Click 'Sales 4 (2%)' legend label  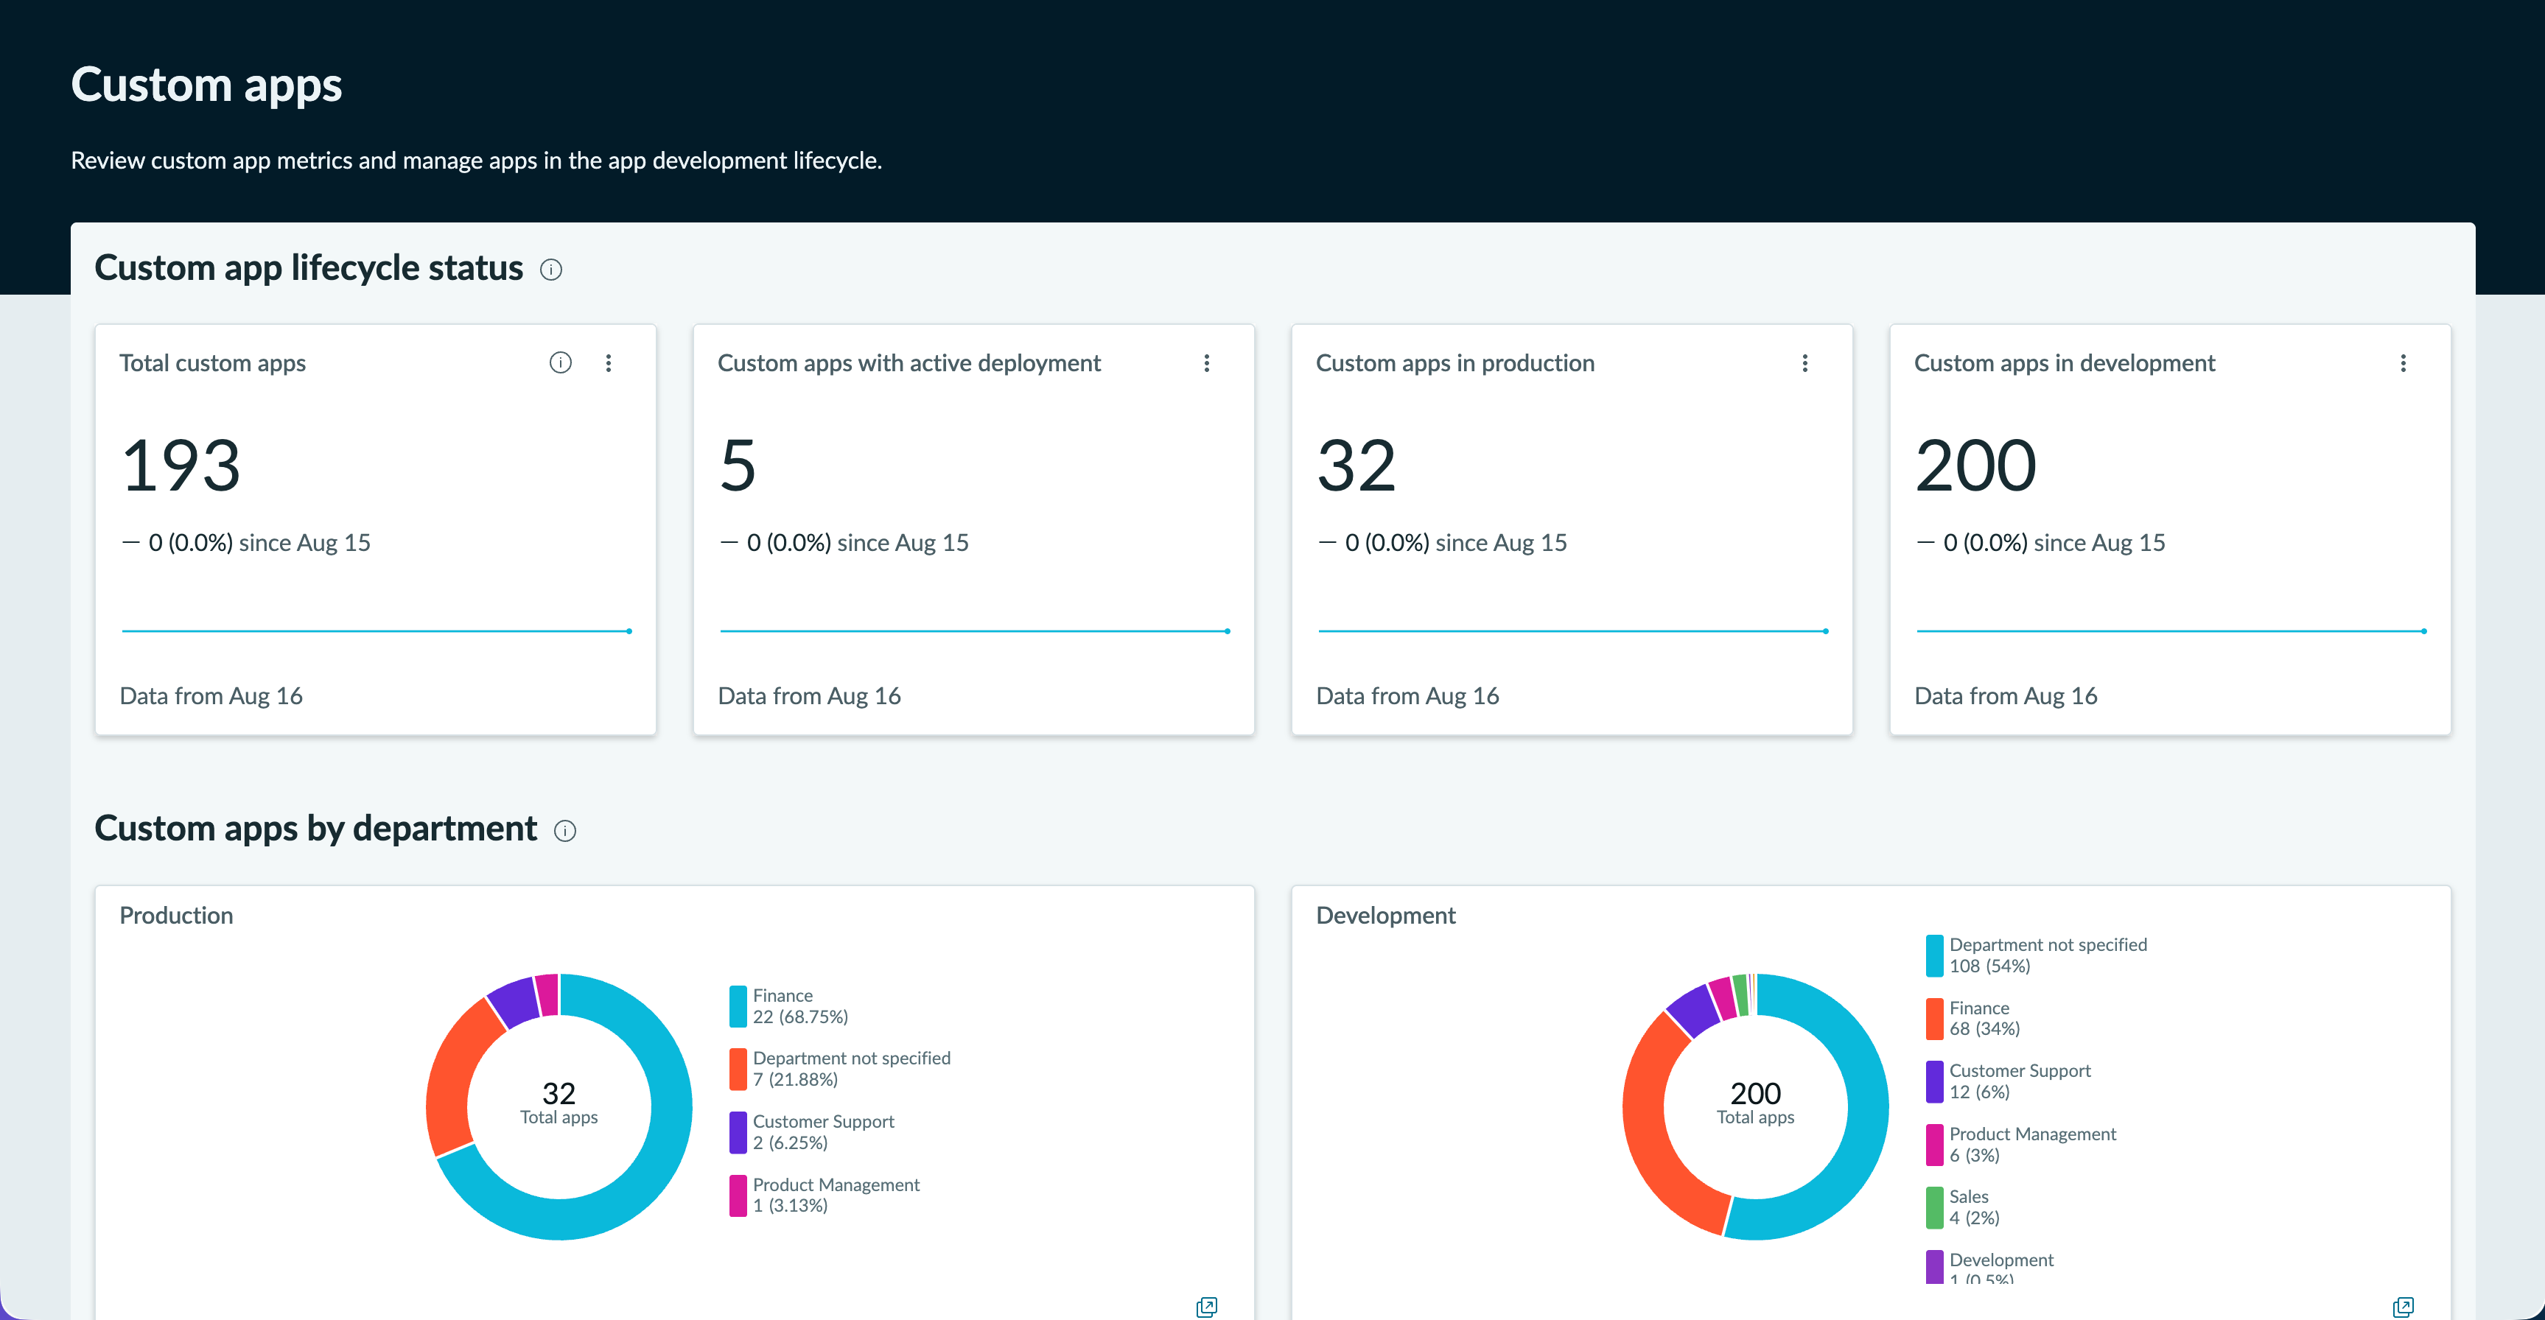1974,1207
